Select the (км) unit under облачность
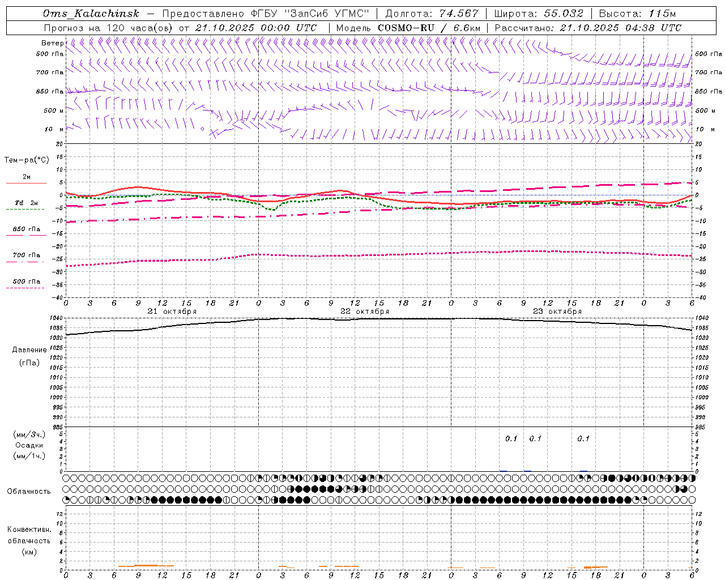The height and width of the screenshot is (580, 725). 29,552
